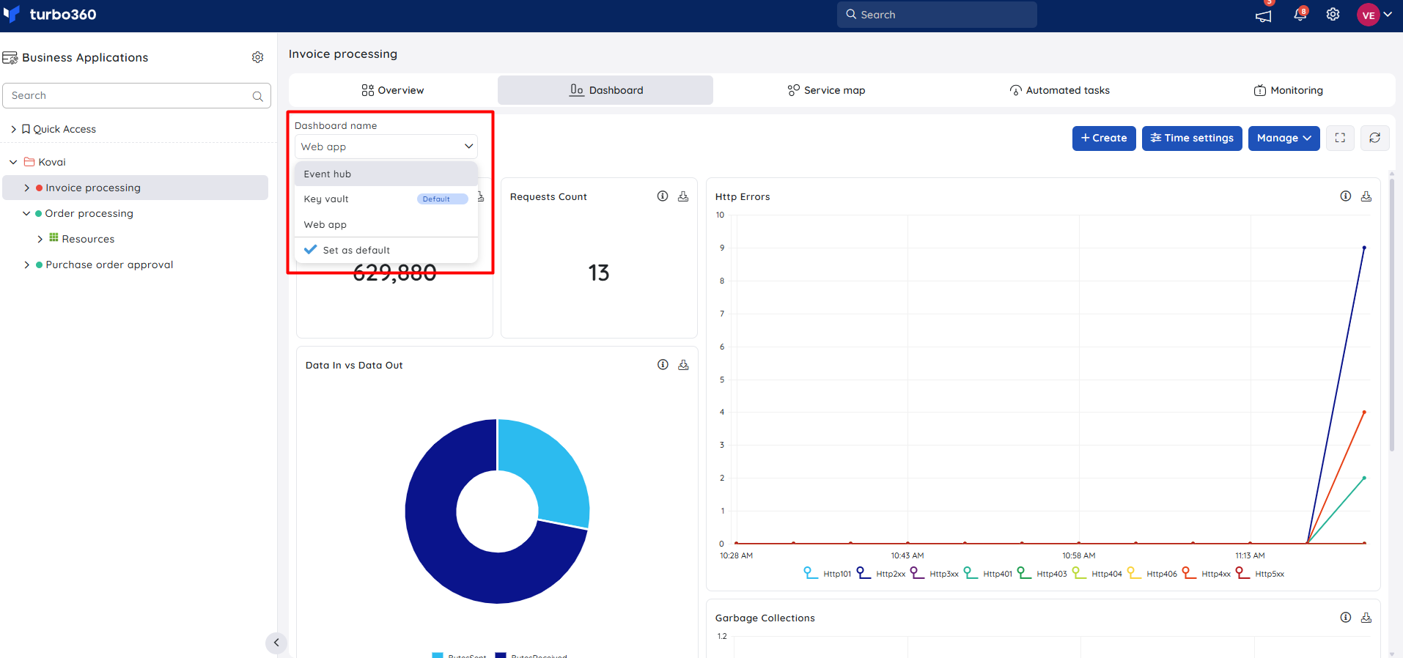The height and width of the screenshot is (658, 1403).
Task: Switch to the Automated tasks tab
Action: pos(1059,90)
